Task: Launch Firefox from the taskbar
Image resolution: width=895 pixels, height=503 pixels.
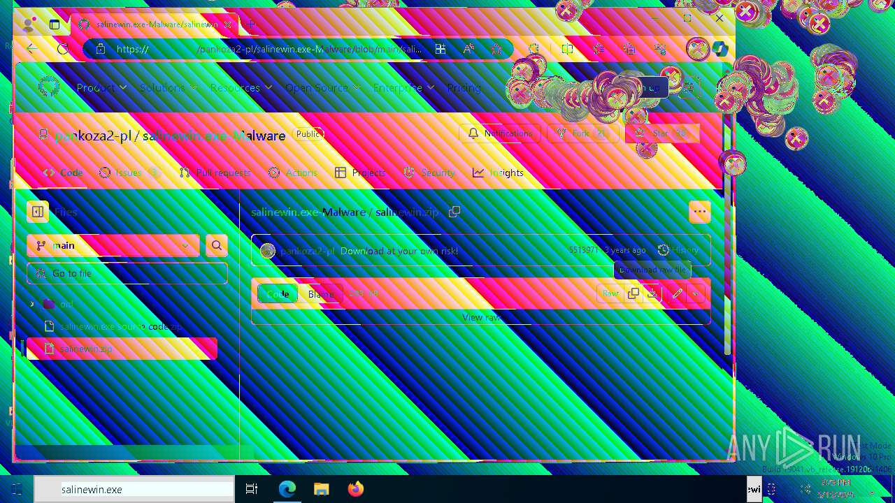Action: coord(356,489)
